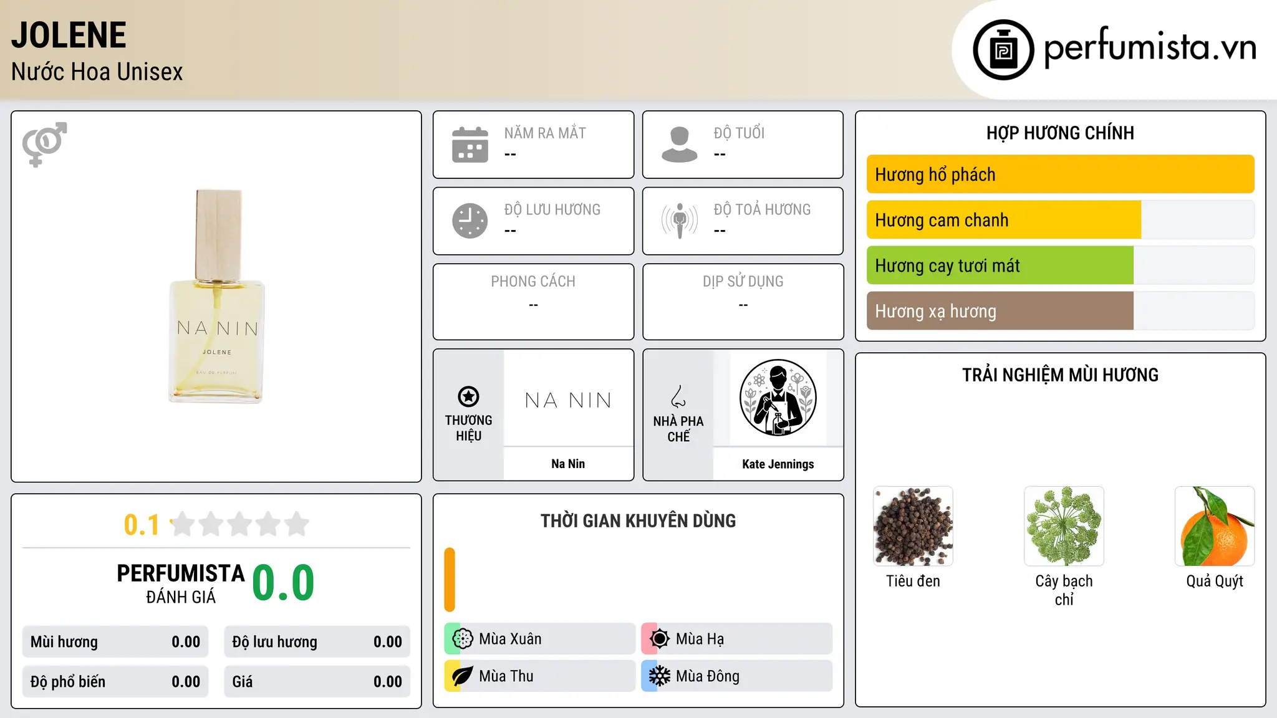
Task: Click the Độ lưu hương score row
Action: point(317,642)
